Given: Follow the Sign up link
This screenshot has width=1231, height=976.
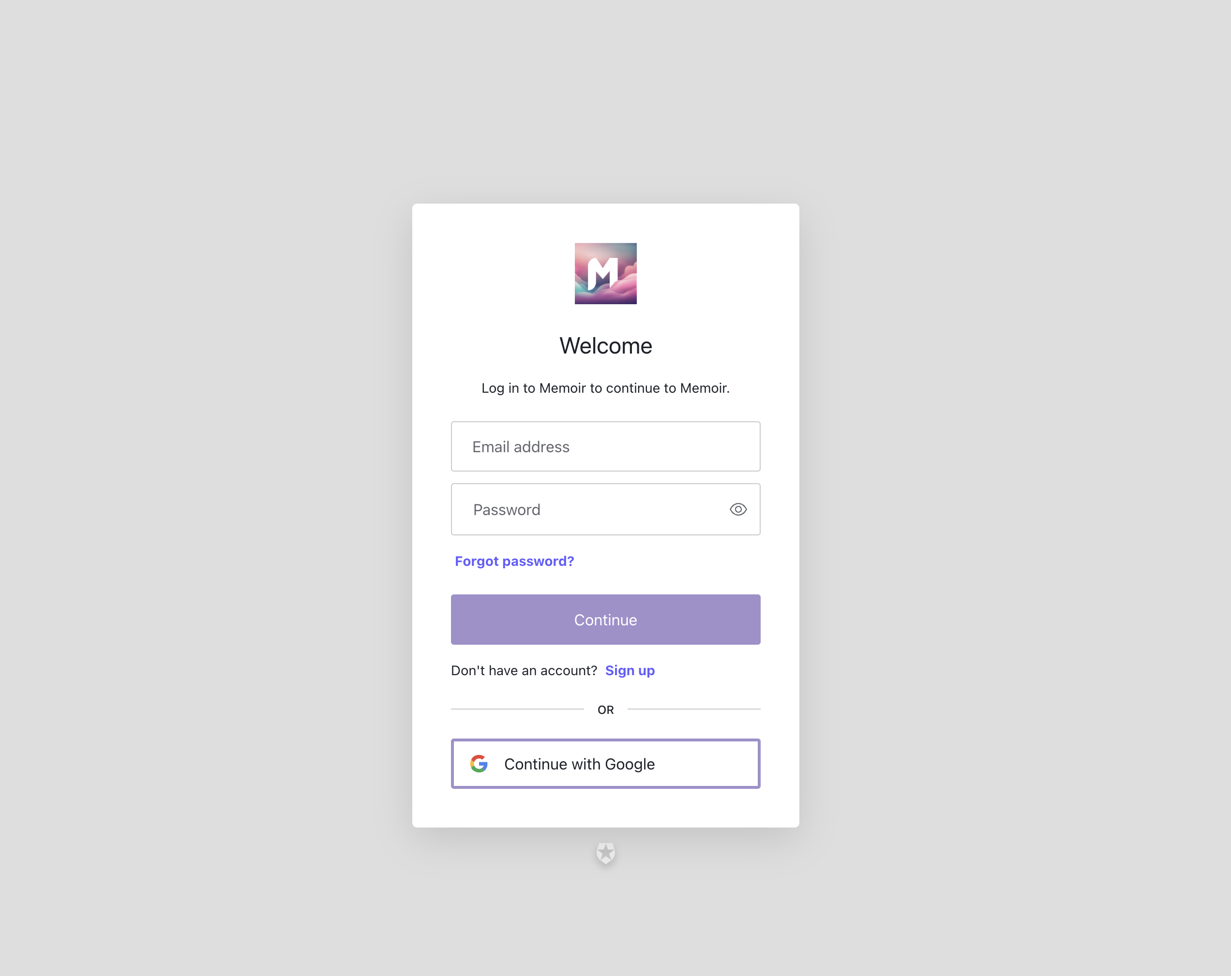Looking at the screenshot, I should coord(630,670).
